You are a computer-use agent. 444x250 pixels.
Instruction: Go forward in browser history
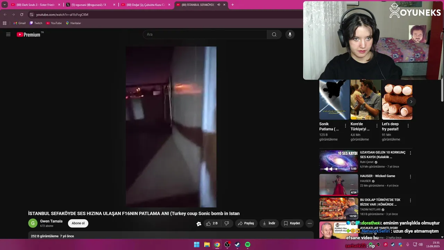point(13,15)
